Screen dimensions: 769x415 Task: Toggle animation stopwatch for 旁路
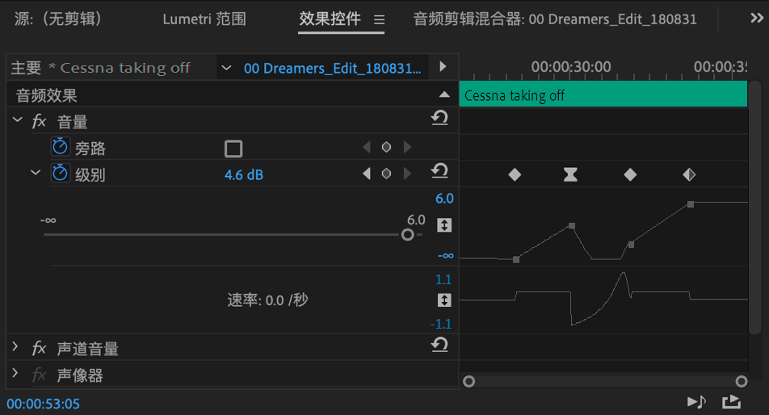click(x=60, y=146)
